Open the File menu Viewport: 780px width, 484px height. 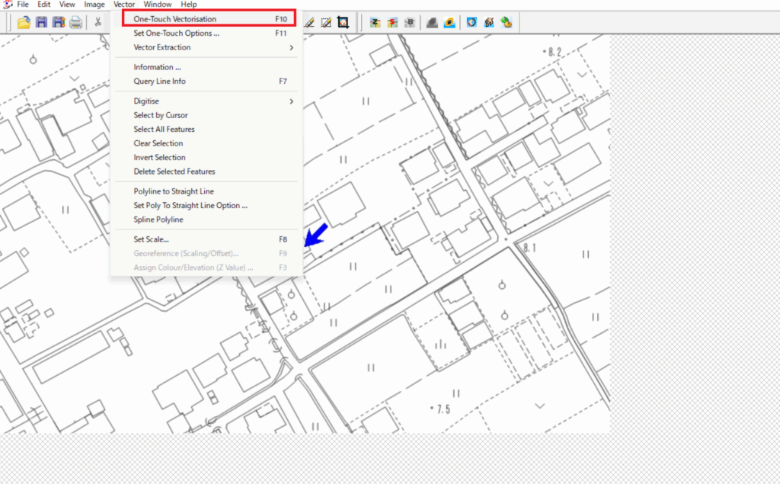23,5
